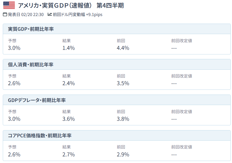Select the GDPデフレータ・前期比年率 panel header
The width and height of the screenshot is (232, 163).
click(x=117, y=100)
